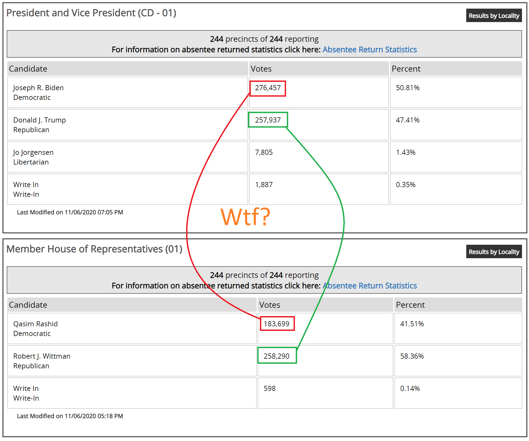
Task: Select Qasim Rashid candidate name
Action: [36, 324]
